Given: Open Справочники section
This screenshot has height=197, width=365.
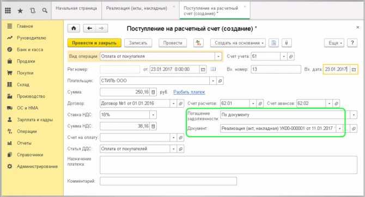Looking at the screenshot, I should [x=30, y=155].
